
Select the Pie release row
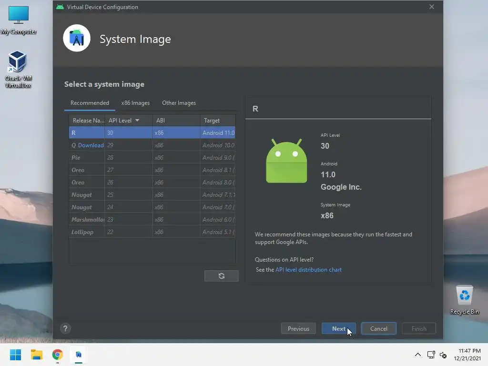coord(152,157)
